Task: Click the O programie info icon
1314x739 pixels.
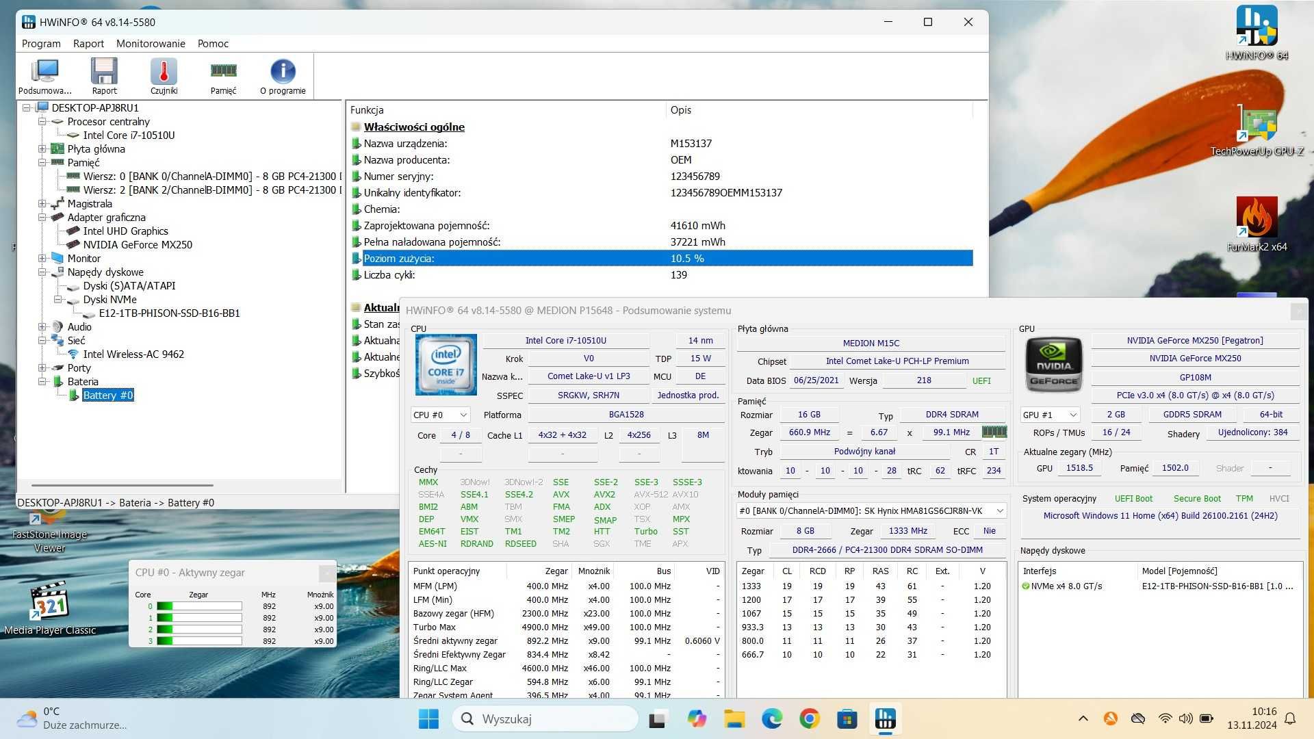Action: point(283,76)
